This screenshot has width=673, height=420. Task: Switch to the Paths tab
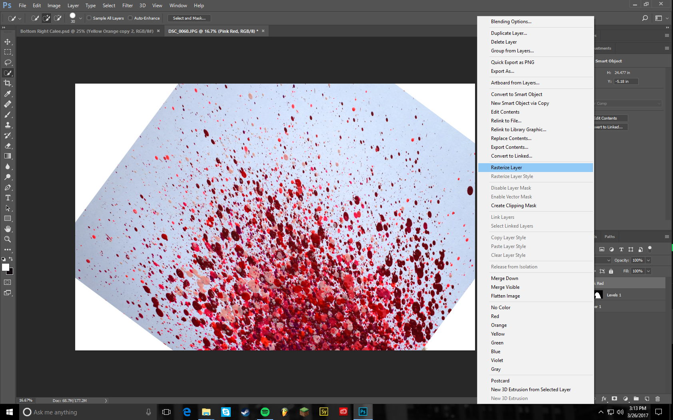[x=609, y=237]
